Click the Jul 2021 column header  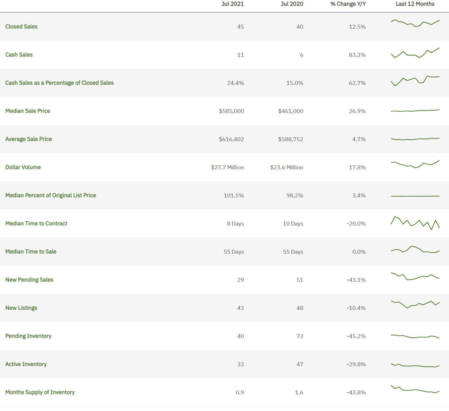point(232,4)
